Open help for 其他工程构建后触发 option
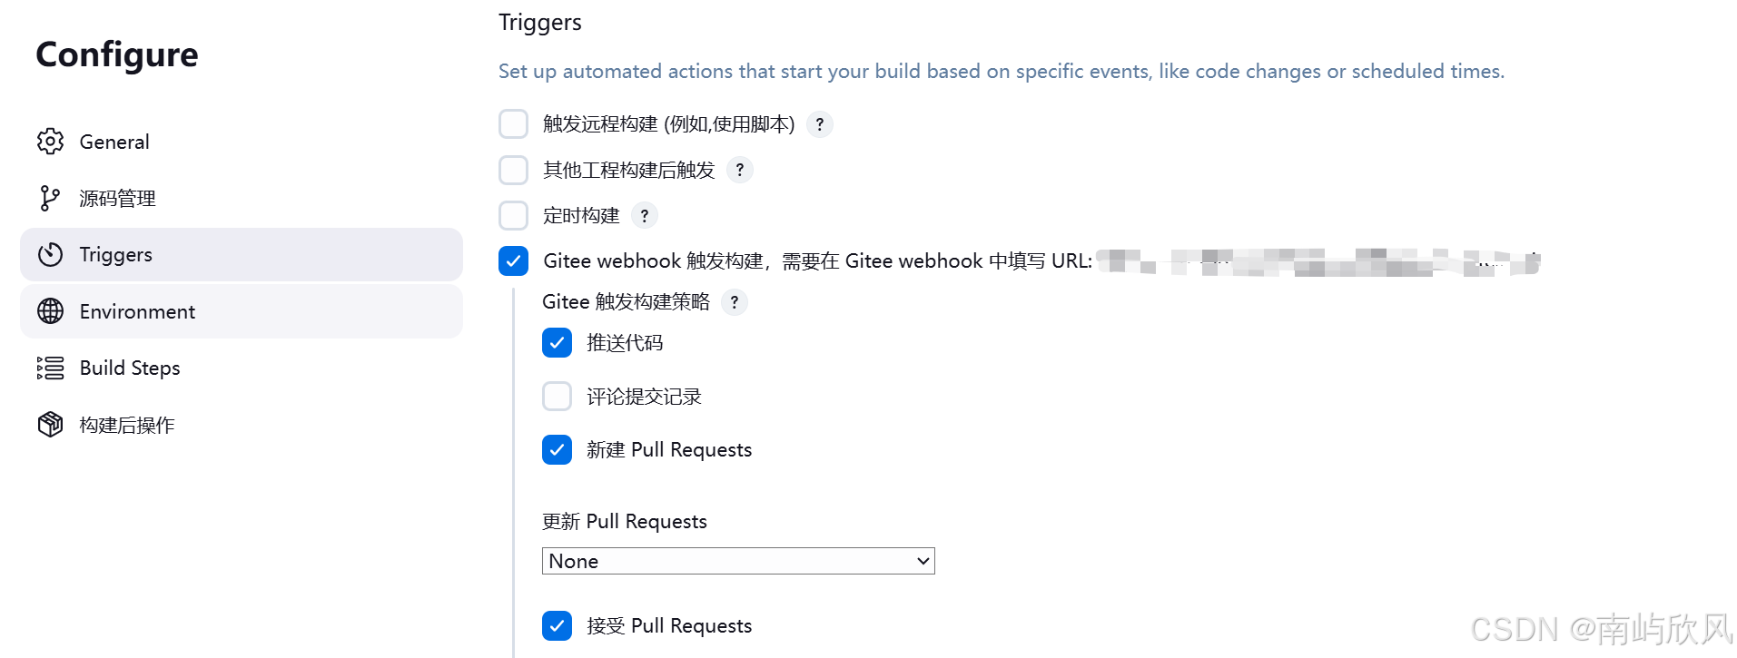The height and width of the screenshot is (658, 1737). click(x=740, y=170)
